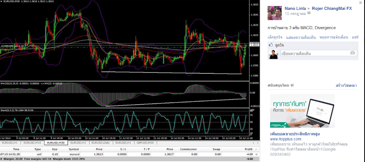This screenshot has height=162, width=365.
Task: Switch to EURUSD,M15 chart tab
Action: (32, 143)
